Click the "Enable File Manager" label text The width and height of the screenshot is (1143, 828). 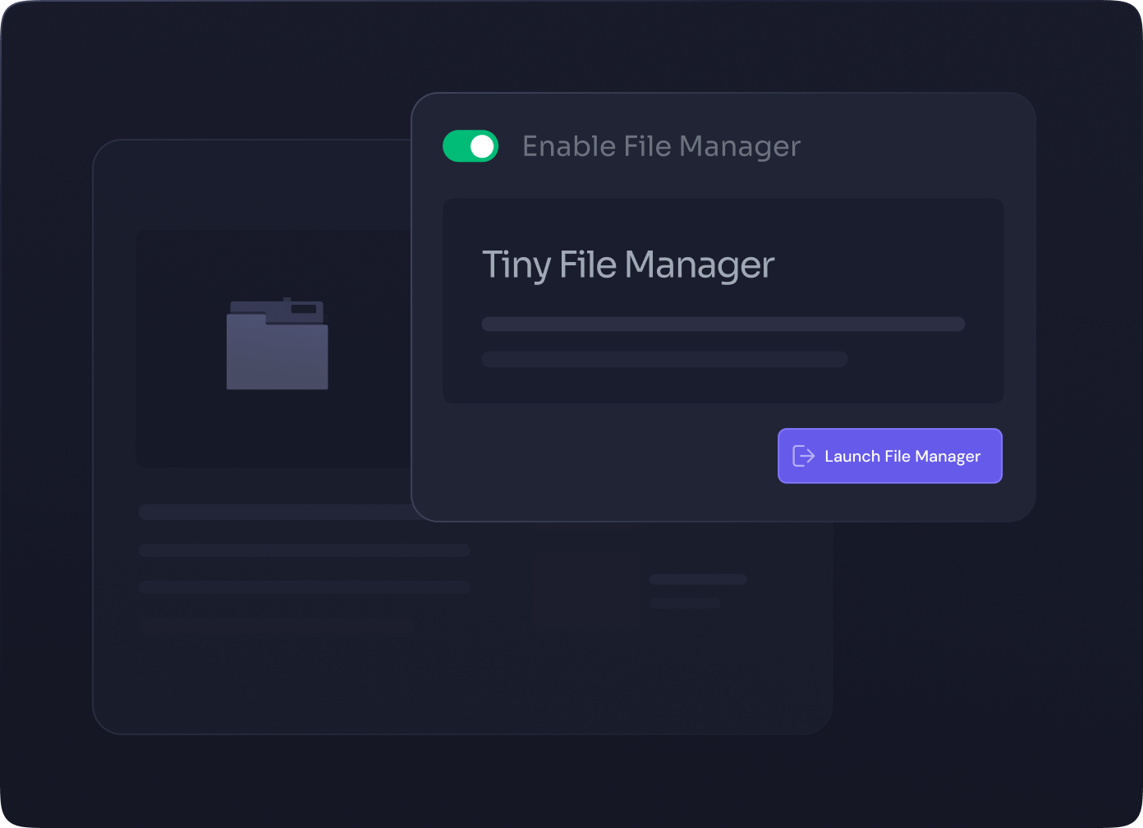tap(661, 146)
